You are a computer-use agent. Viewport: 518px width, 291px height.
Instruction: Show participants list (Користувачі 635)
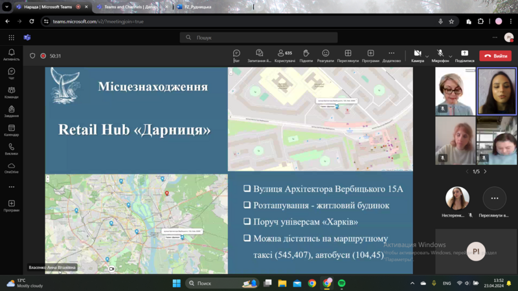pyautogui.click(x=285, y=56)
